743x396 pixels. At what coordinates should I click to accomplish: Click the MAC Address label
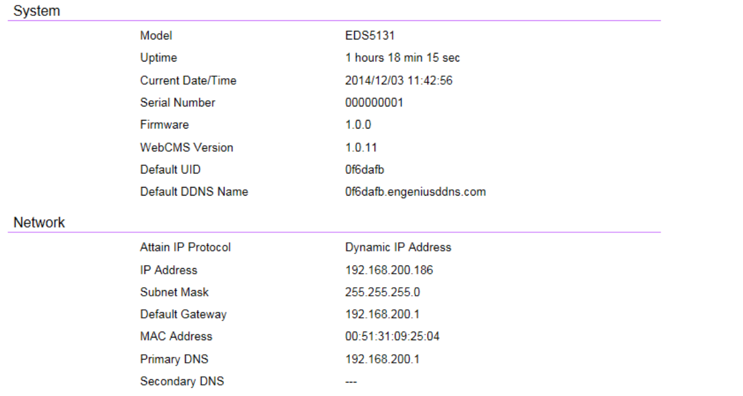(x=176, y=336)
